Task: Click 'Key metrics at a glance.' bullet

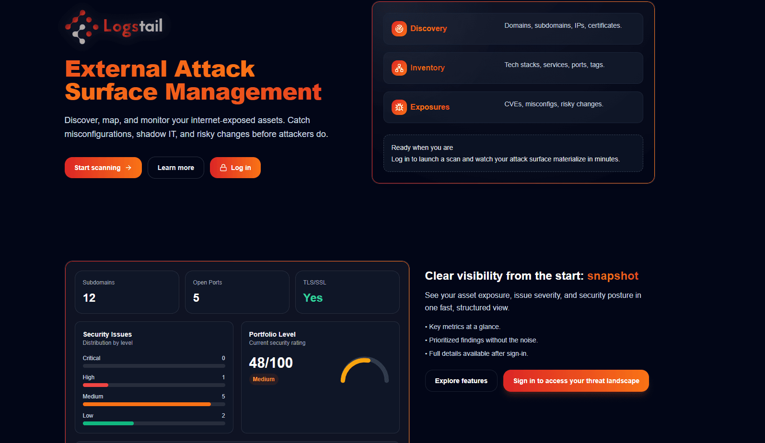Action: pos(463,327)
